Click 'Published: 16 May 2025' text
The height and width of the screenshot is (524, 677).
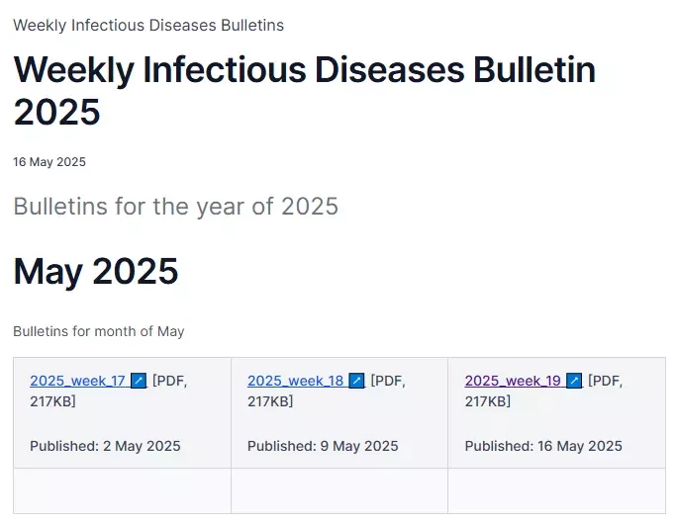coord(543,446)
